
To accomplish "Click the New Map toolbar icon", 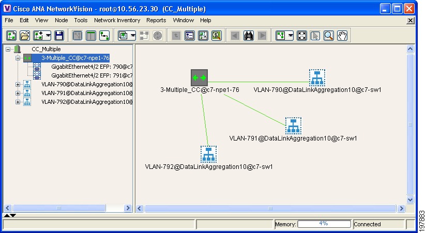I will click(x=11, y=36).
